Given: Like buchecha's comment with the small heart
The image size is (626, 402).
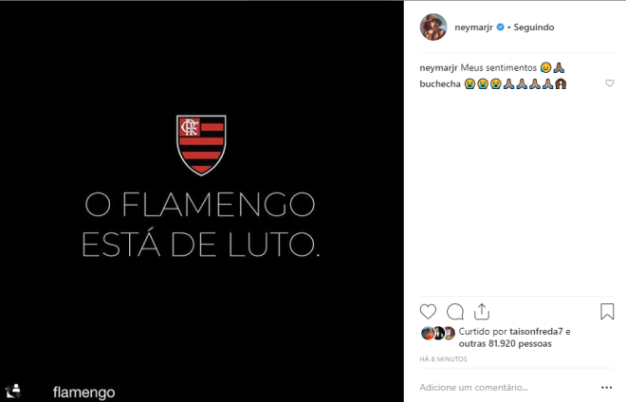Looking at the screenshot, I should tap(609, 83).
